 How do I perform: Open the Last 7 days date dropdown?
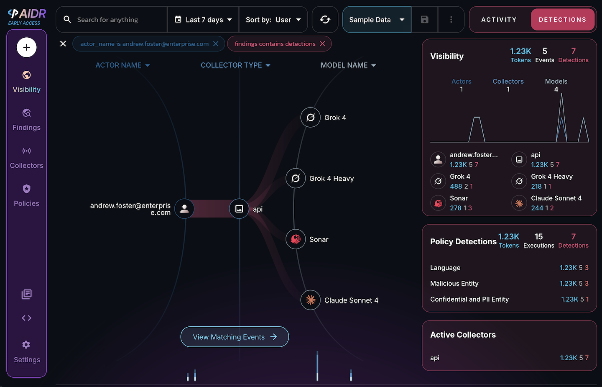(203, 20)
